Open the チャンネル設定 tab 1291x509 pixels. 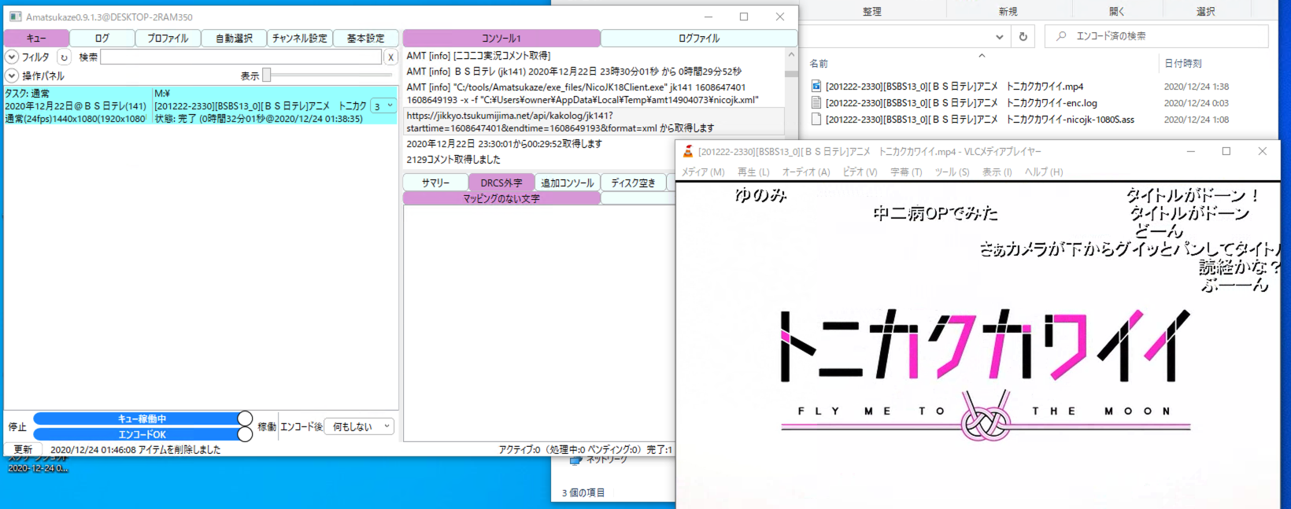point(300,38)
